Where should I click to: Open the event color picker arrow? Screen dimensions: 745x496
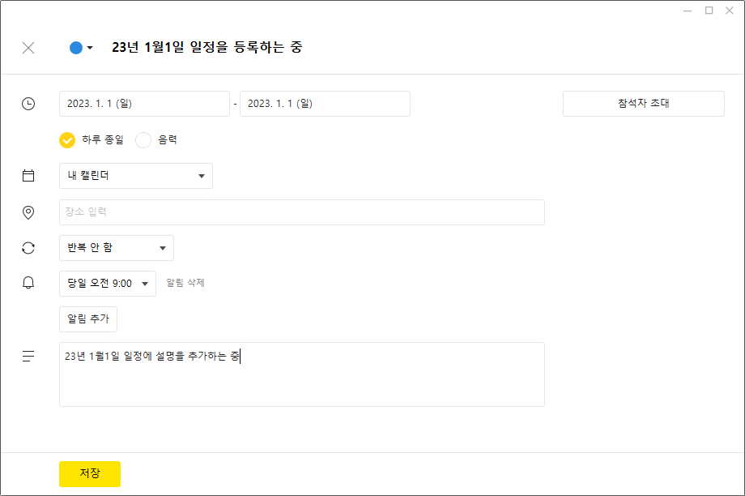point(90,48)
